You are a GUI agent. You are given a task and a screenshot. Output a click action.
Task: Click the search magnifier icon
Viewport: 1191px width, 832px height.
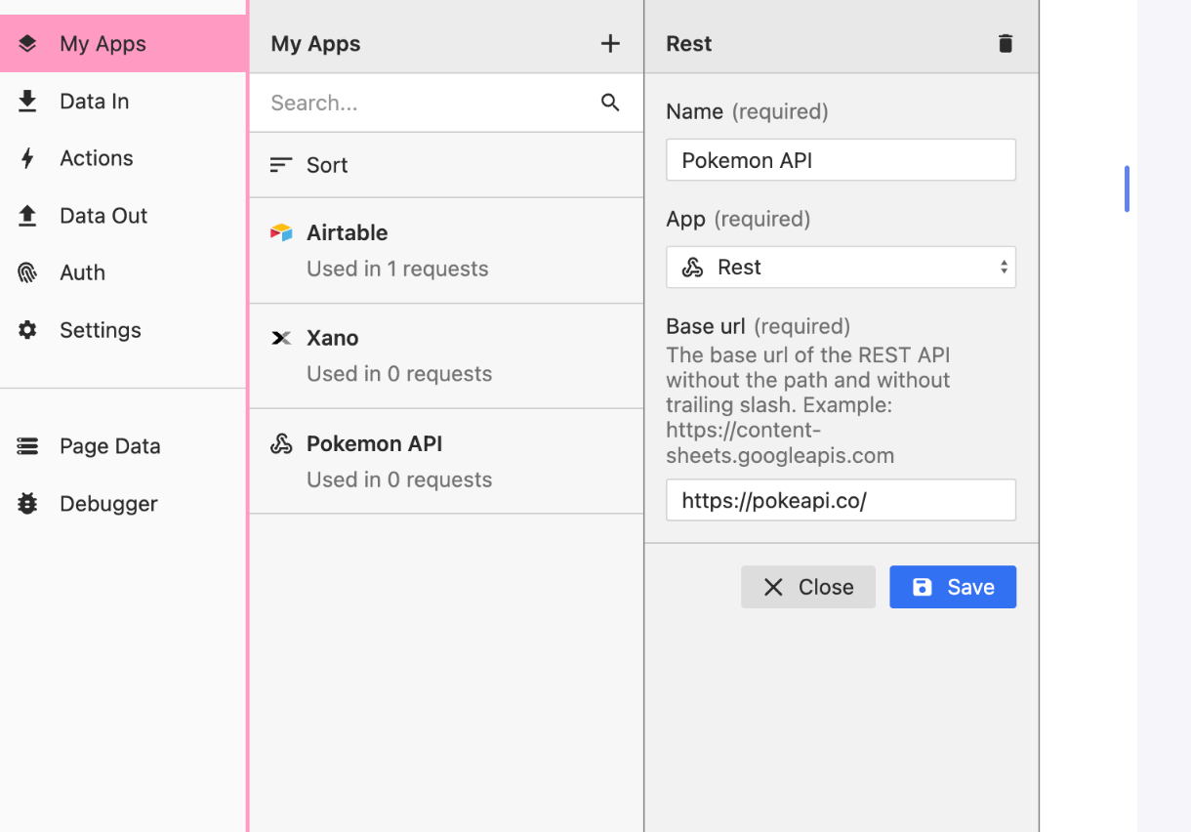pyautogui.click(x=610, y=103)
